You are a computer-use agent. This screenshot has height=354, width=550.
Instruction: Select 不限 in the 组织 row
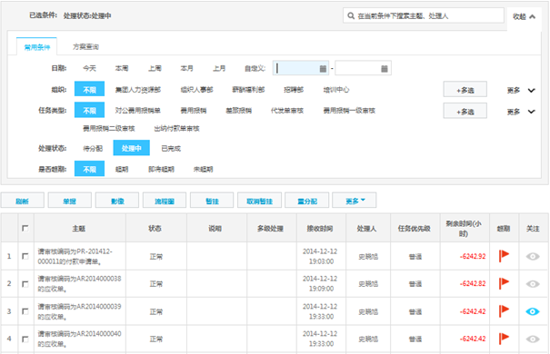click(x=89, y=89)
